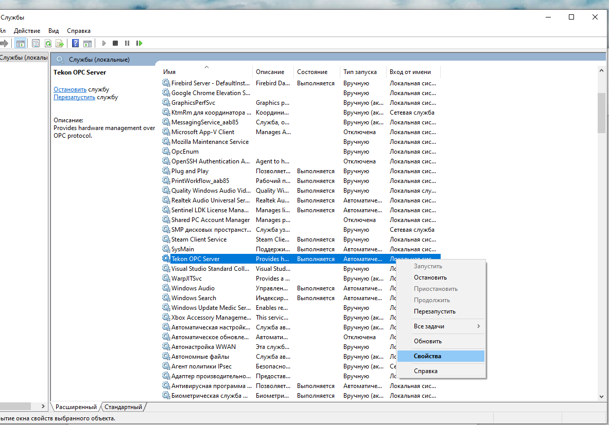This screenshot has width=609, height=425.
Task: Click the Show/Hide Action Pane icon
Action: pyautogui.click(x=88, y=44)
